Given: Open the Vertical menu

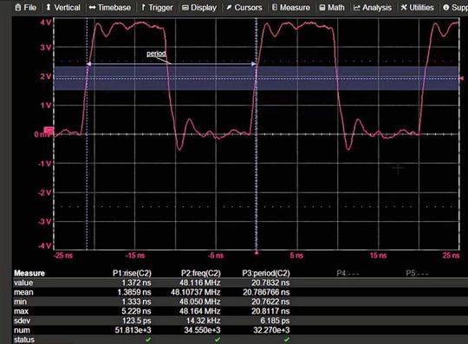Looking at the screenshot, I should click(63, 8).
